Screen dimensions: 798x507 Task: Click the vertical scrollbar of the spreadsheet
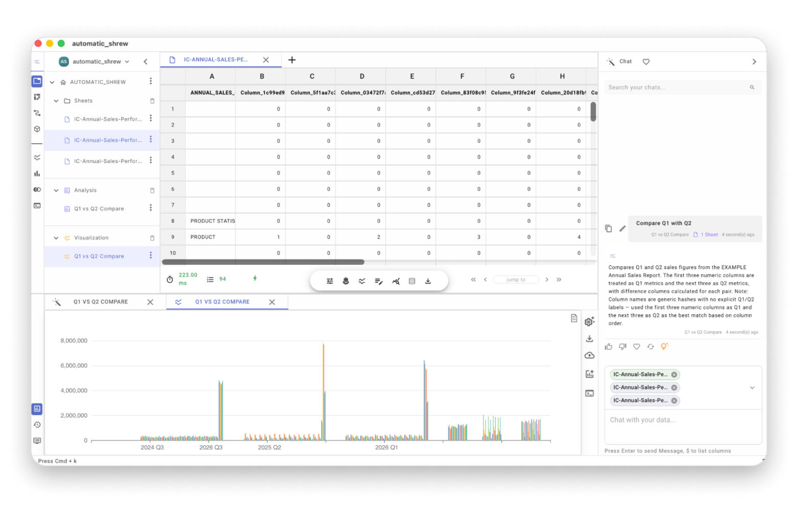[593, 112]
